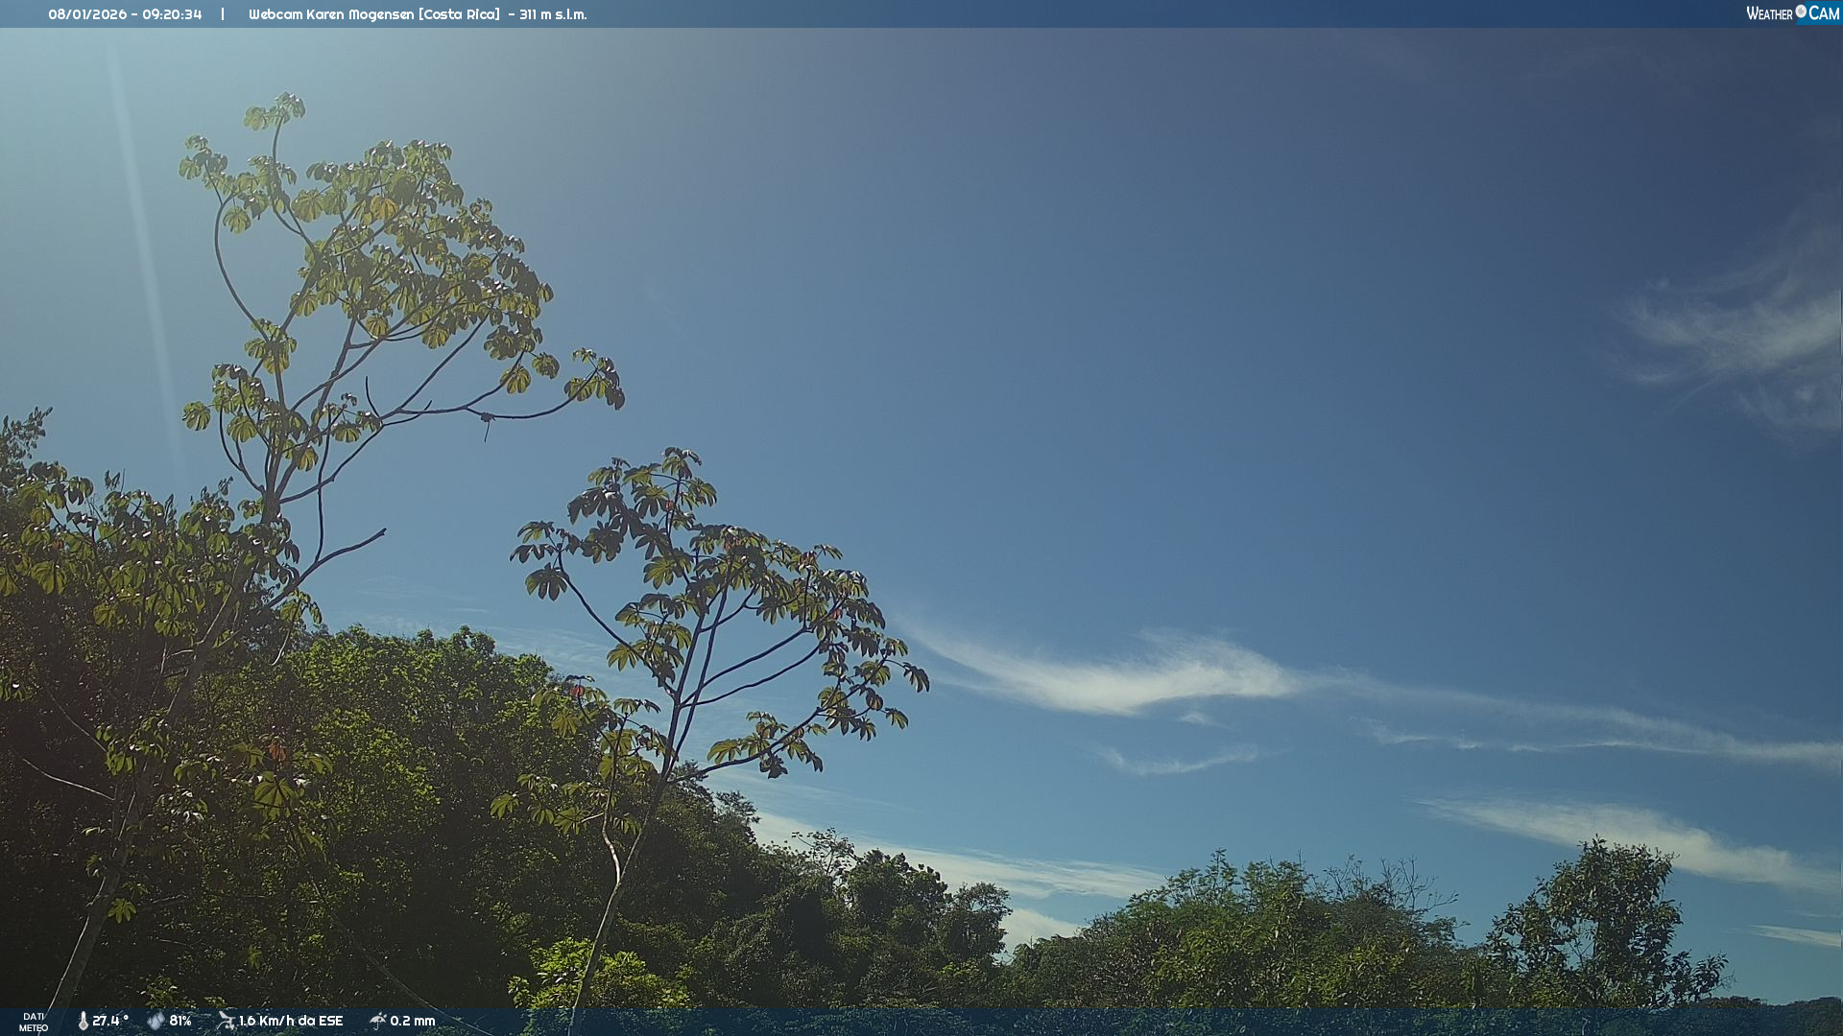The image size is (1843, 1036).
Task: Click the 08/01/2026 date and time stamp
Action: coord(125,14)
